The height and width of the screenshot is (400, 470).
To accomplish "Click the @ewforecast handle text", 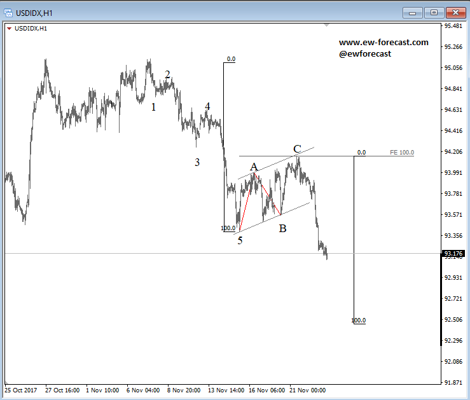I will (x=365, y=54).
